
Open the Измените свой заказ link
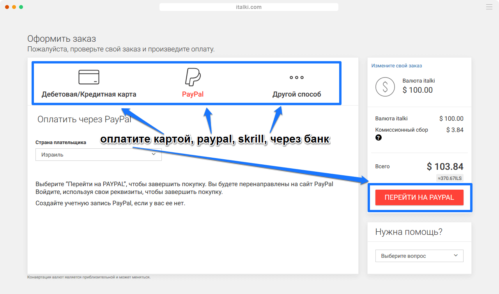click(x=396, y=66)
